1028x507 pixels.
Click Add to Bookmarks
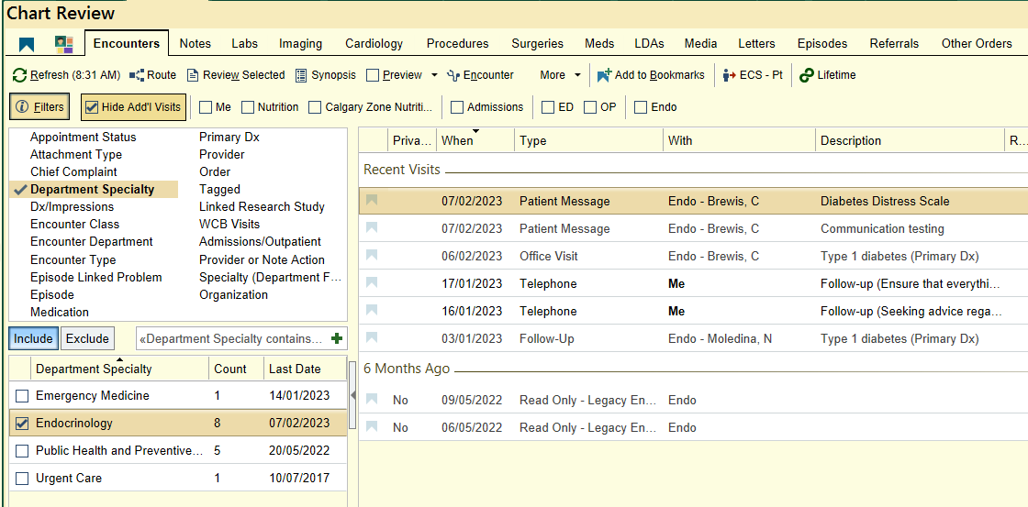(x=651, y=75)
